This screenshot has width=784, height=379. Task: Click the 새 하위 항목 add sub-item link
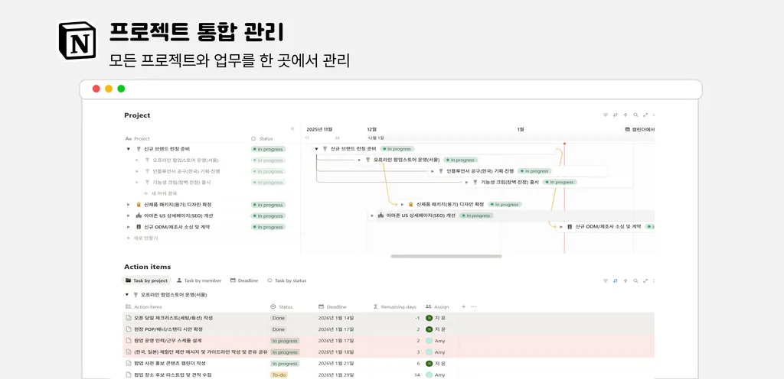coord(161,193)
